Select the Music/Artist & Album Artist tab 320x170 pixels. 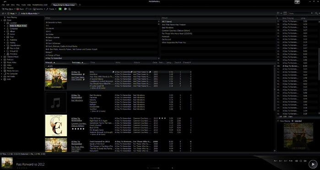coord(64,5)
